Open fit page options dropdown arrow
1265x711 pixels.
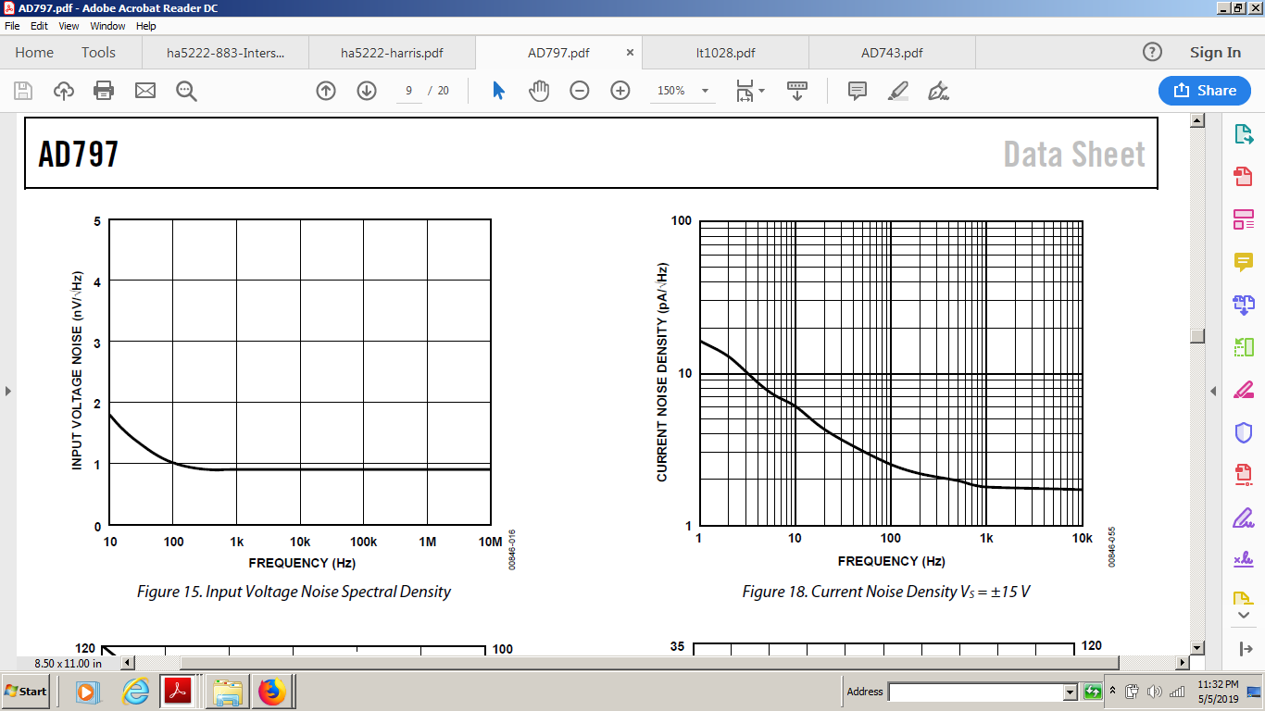point(762,91)
